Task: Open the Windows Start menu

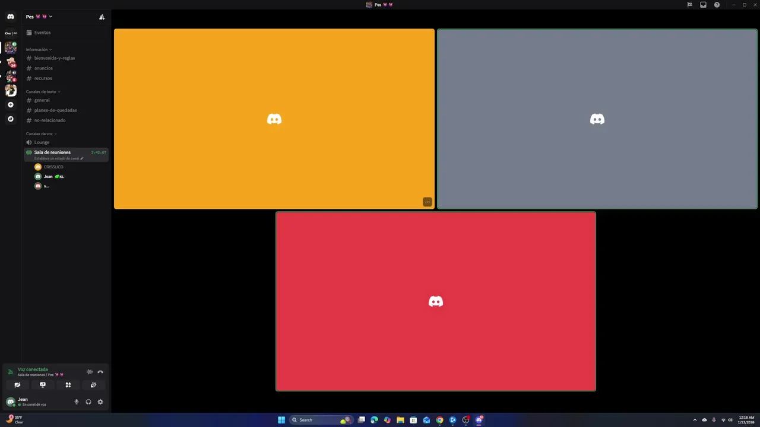Action: (281, 420)
